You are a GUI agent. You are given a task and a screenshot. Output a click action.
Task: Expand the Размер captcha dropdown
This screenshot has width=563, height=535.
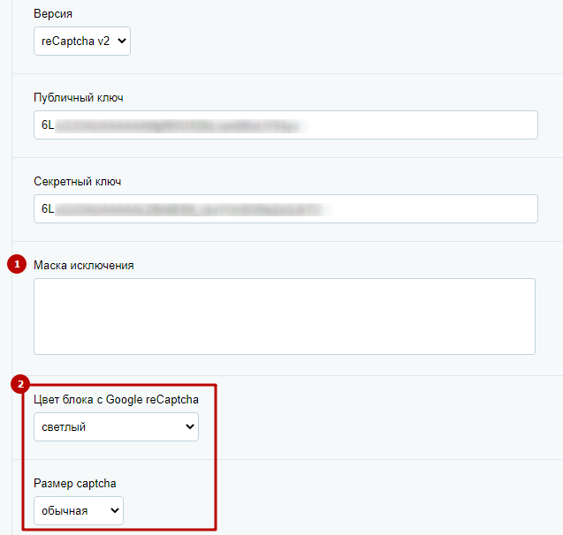tap(79, 510)
